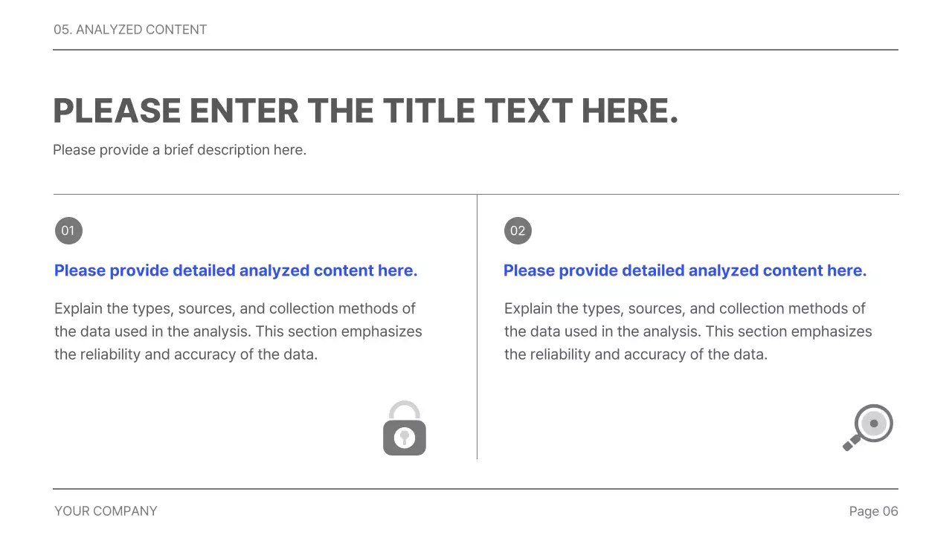Screen dimensions: 952x535
Task: Select the horizontal line above the two columns
Action: (x=476, y=194)
